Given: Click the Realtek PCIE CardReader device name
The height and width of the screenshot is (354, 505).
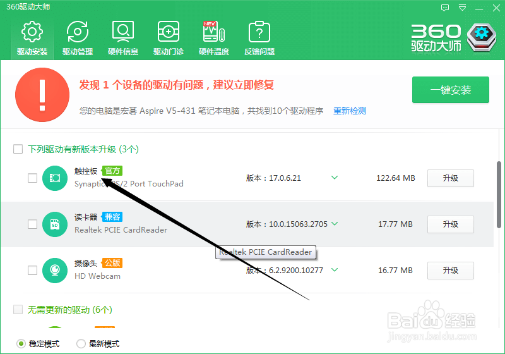Looking at the screenshot, I should (121, 230).
